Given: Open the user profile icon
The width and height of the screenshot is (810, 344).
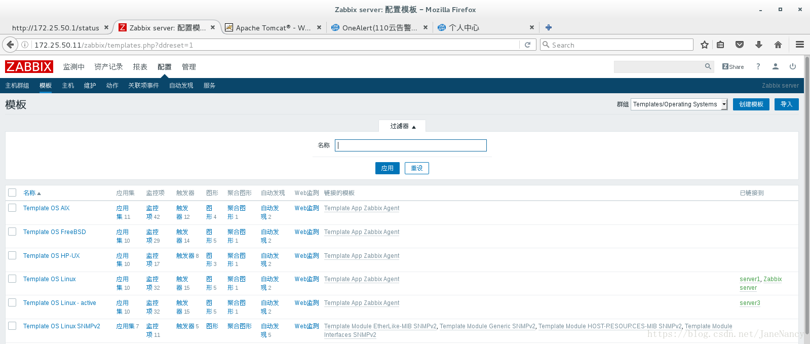Looking at the screenshot, I should [x=776, y=66].
